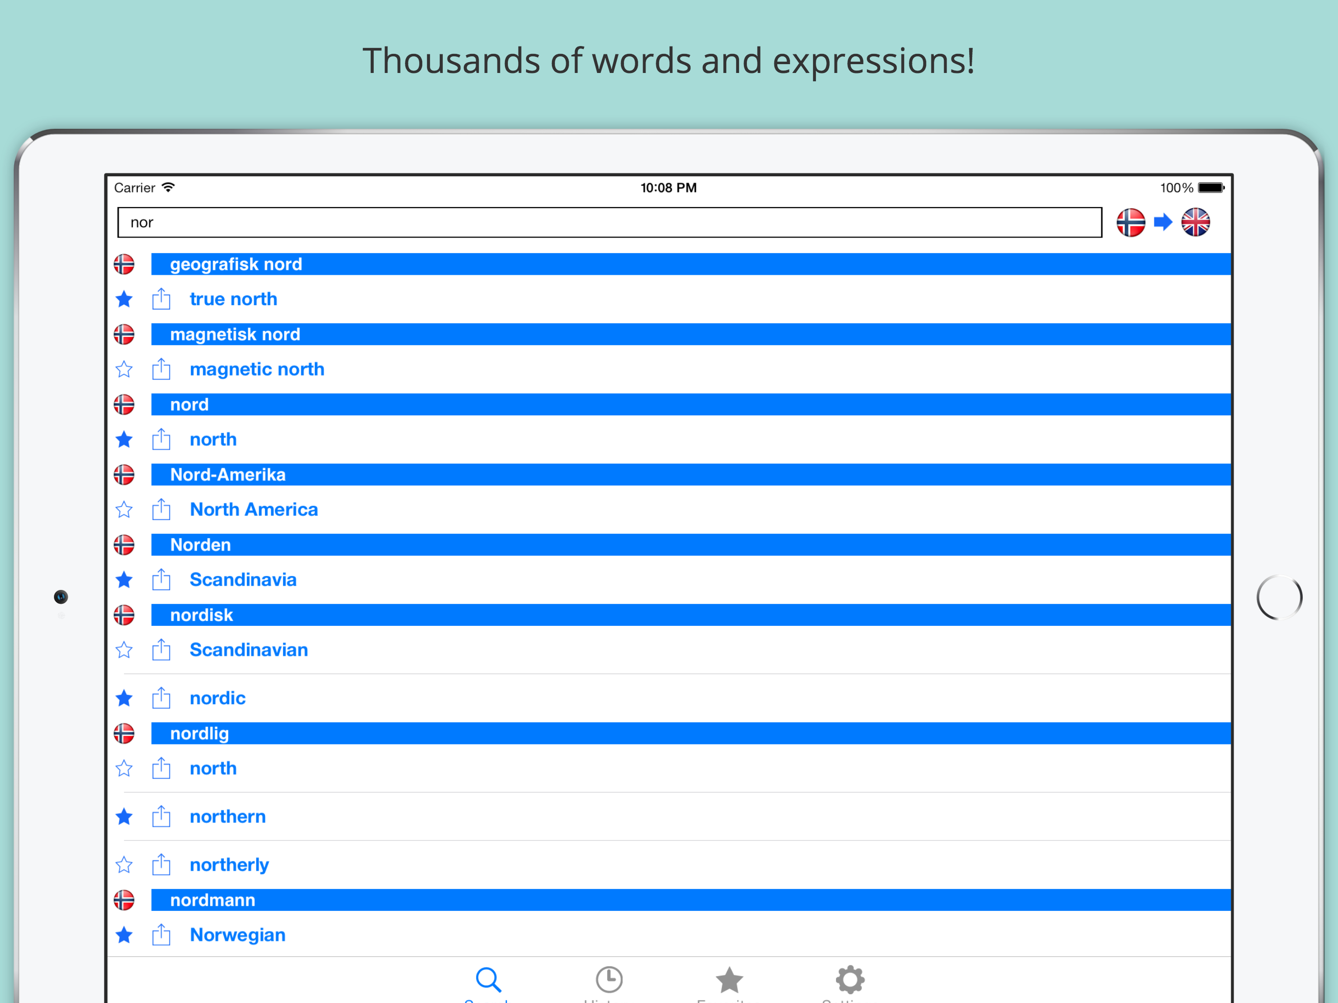Tap the Norwegian flag source language icon

click(1130, 223)
